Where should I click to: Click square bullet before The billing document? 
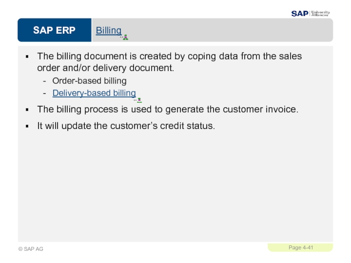click(27, 57)
